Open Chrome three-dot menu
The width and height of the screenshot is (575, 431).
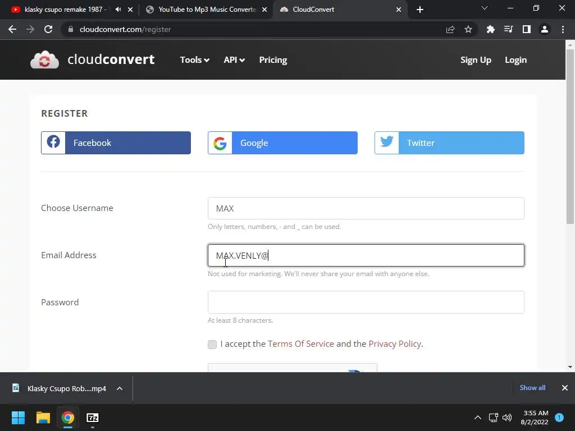(x=563, y=29)
